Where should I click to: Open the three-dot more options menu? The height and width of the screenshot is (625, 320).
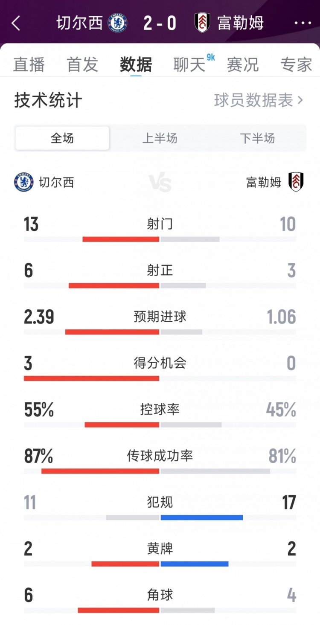pyautogui.click(x=303, y=23)
